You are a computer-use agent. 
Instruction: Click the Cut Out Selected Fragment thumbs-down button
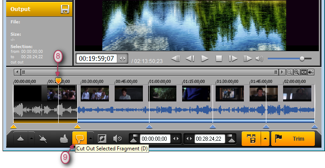tap(79, 138)
